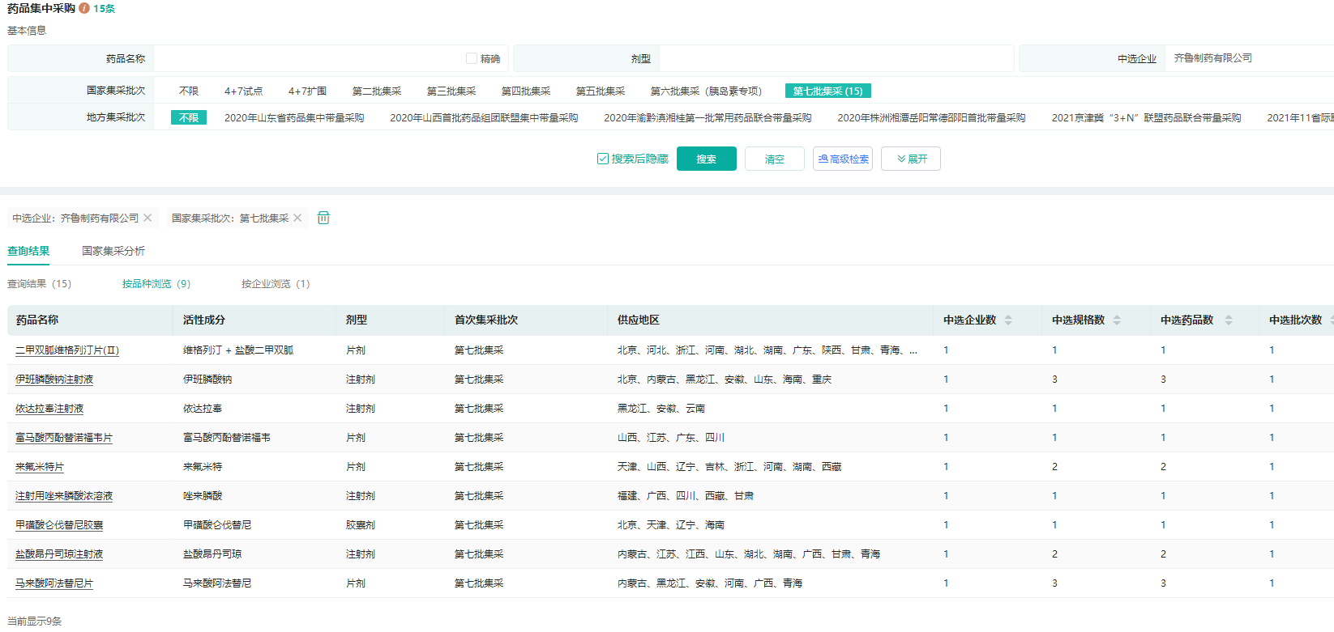Click the info icon beside 药品集中采购 title
The width and height of the screenshot is (1334, 632).
tap(84, 8)
